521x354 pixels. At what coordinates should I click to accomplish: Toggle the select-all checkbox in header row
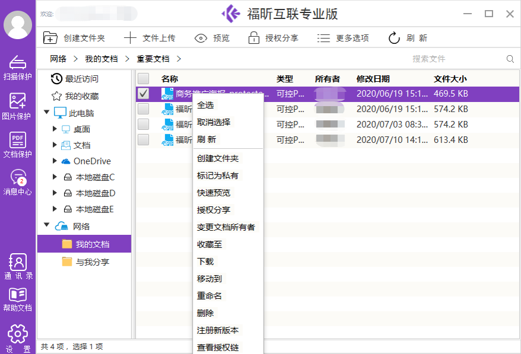[144, 79]
